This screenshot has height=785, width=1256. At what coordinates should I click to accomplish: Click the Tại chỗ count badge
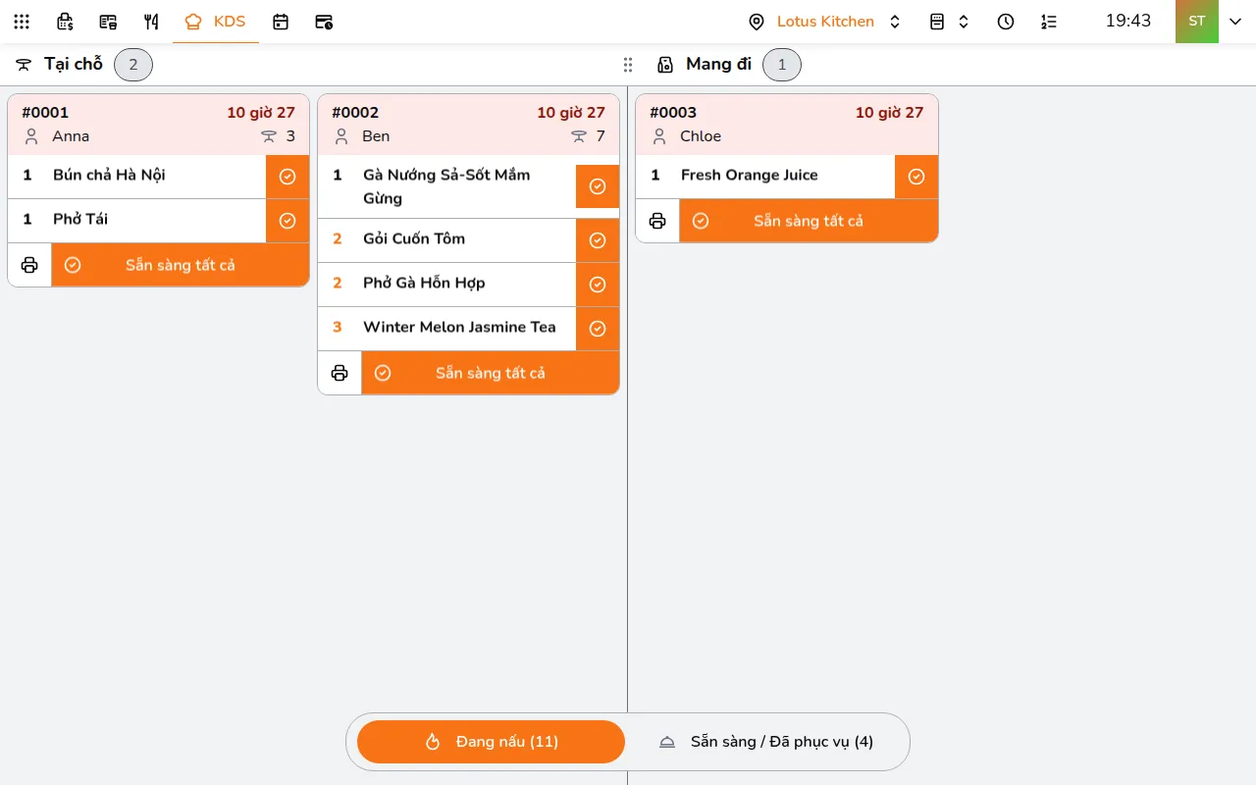click(133, 65)
